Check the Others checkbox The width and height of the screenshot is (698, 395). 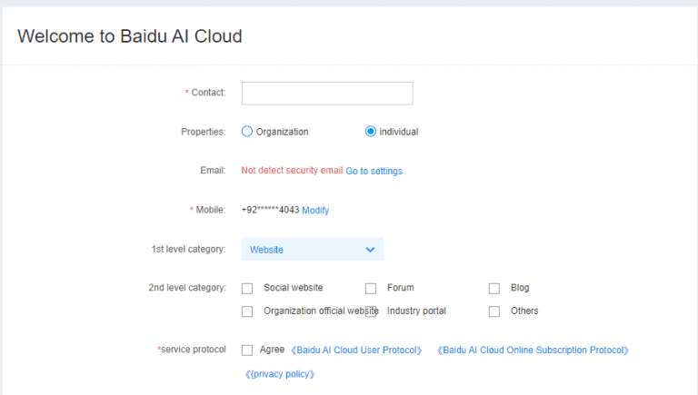494,311
